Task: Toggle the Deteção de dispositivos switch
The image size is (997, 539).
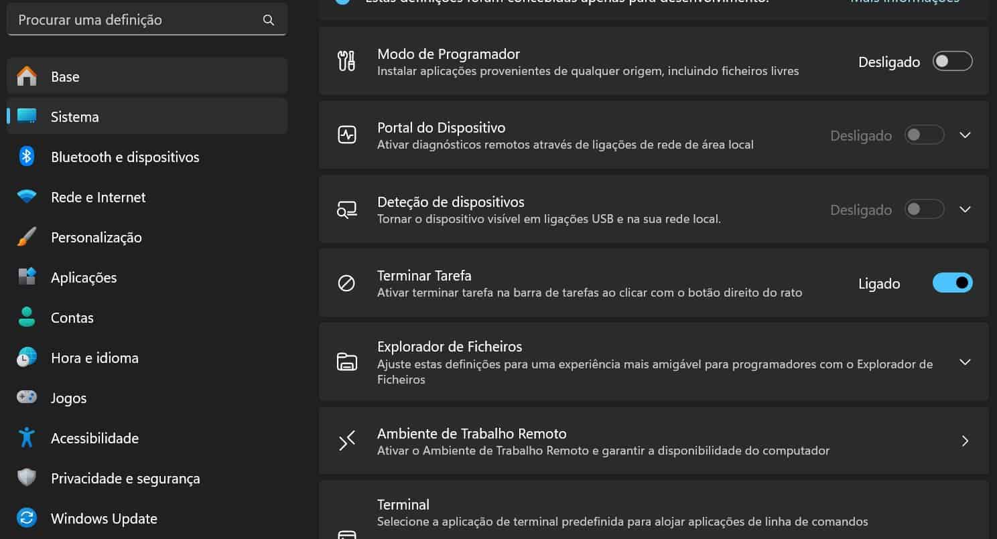Action: tap(924, 210)
